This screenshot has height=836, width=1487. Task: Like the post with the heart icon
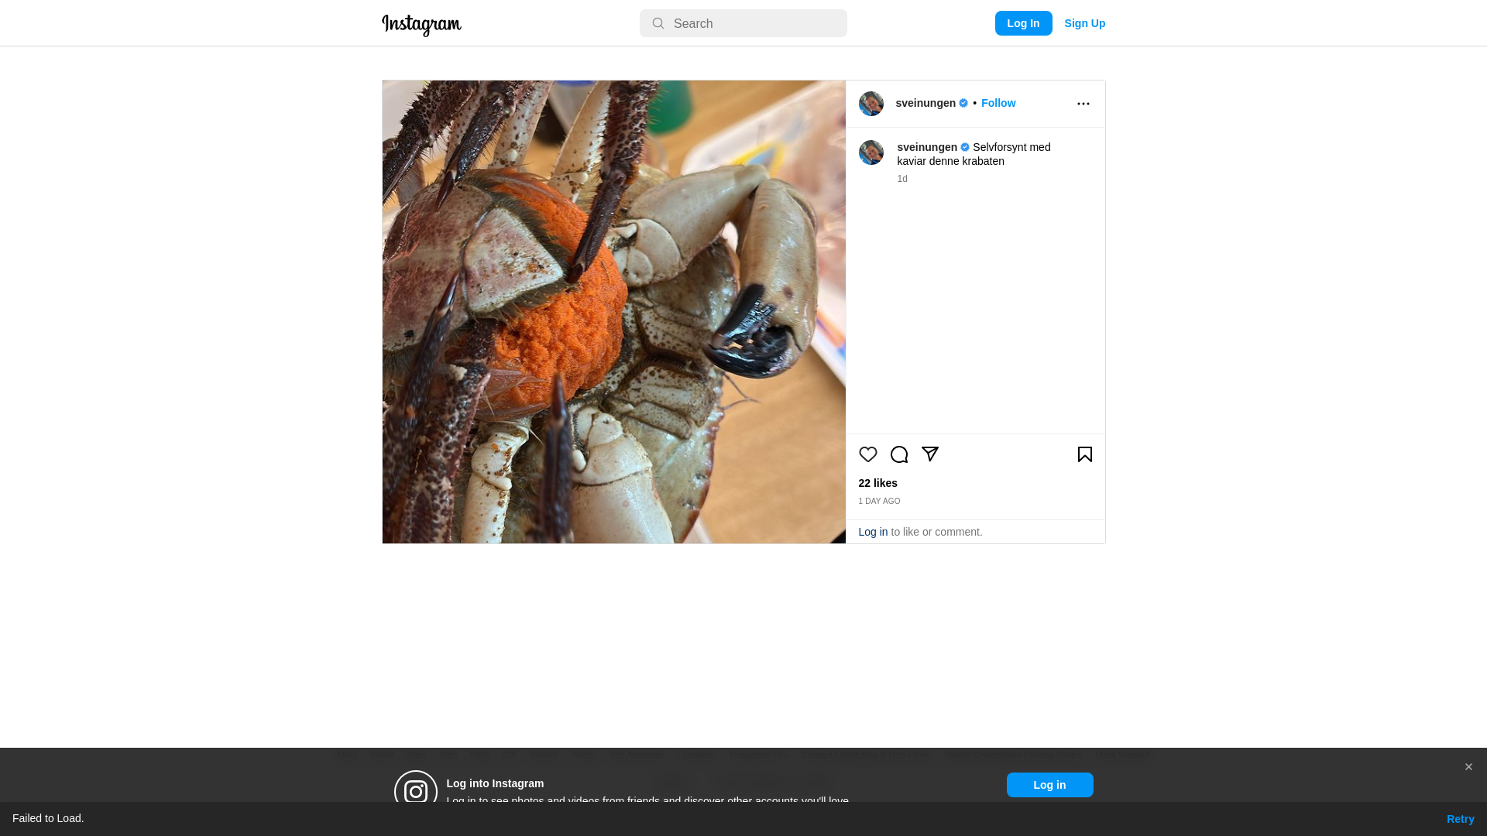(867, 454)
